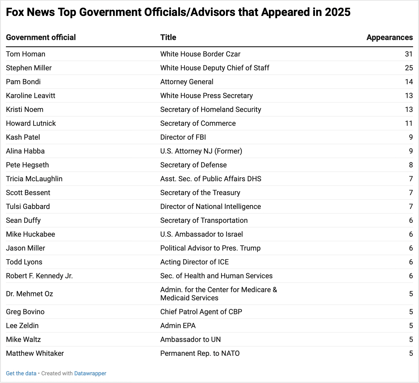Click the 'Admin EPA' title cell
419x383 pixels.
click(178, 325)
